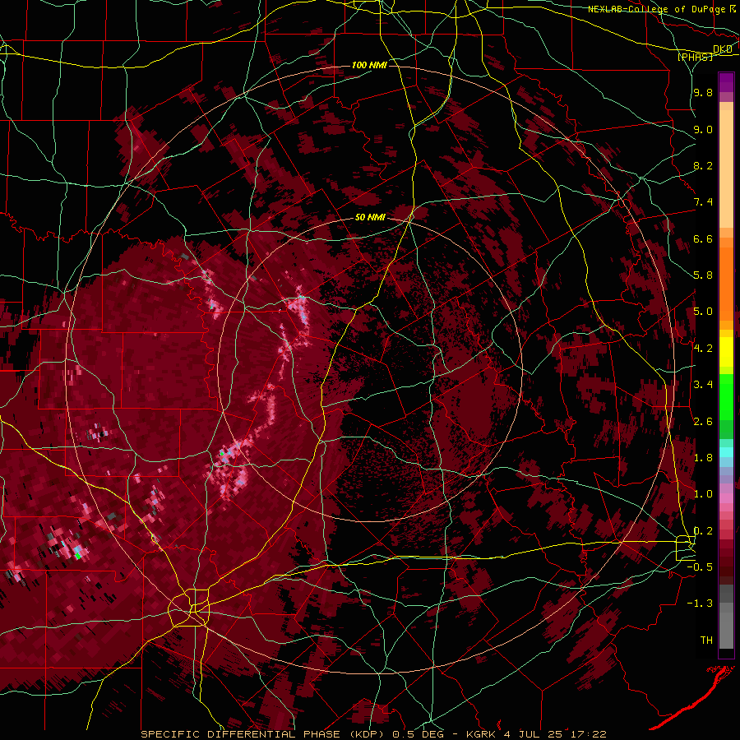Click the 1.0 value on color scale
740x740 pixels.
coord(703,494)
